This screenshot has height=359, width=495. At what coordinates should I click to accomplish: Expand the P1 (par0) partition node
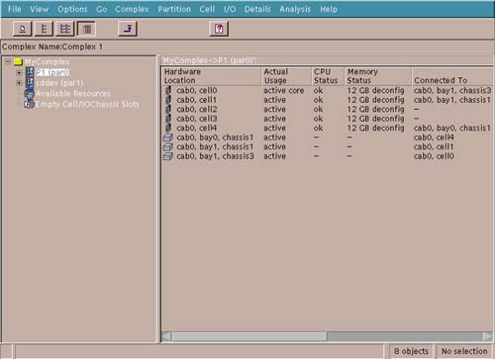click(19, 72)
